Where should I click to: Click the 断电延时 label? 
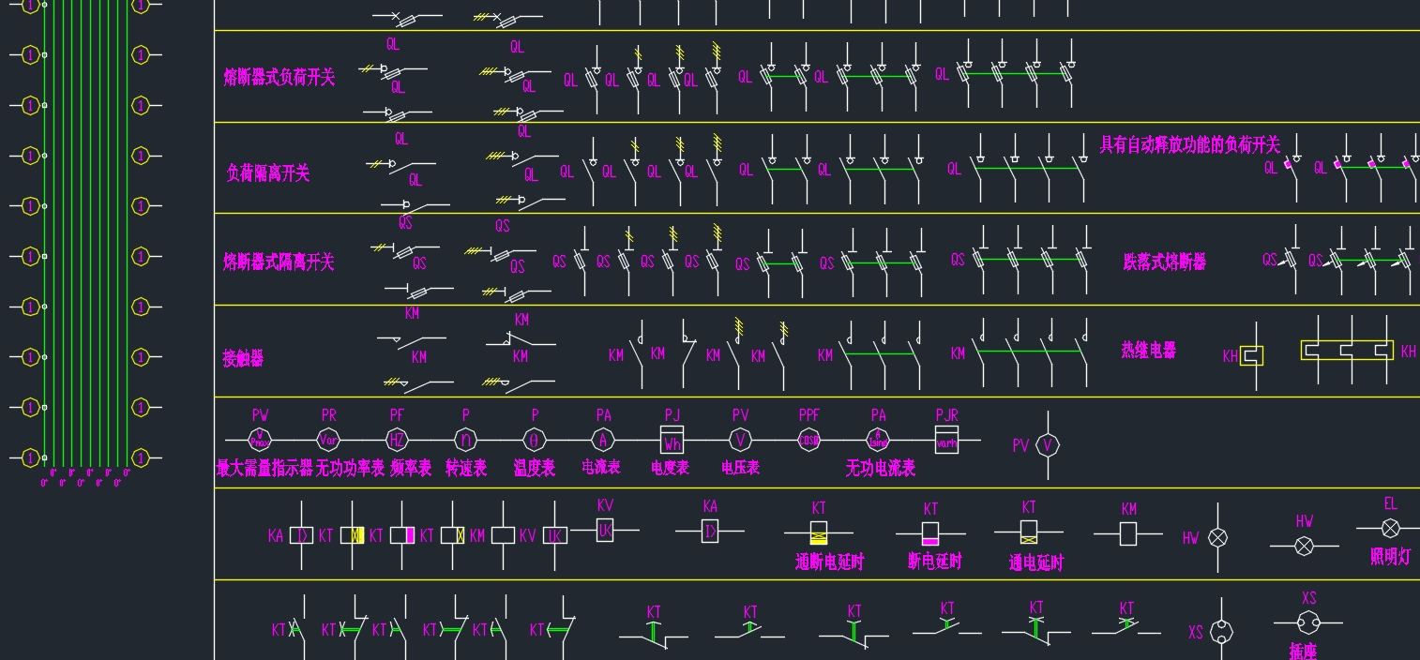point(935,561)
